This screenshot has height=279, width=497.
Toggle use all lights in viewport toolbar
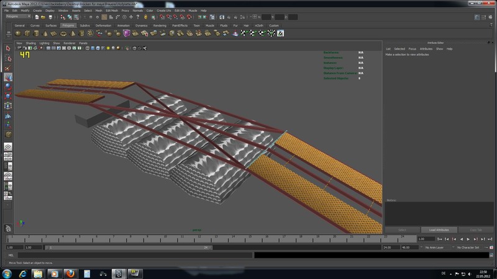tap(108, 48)
